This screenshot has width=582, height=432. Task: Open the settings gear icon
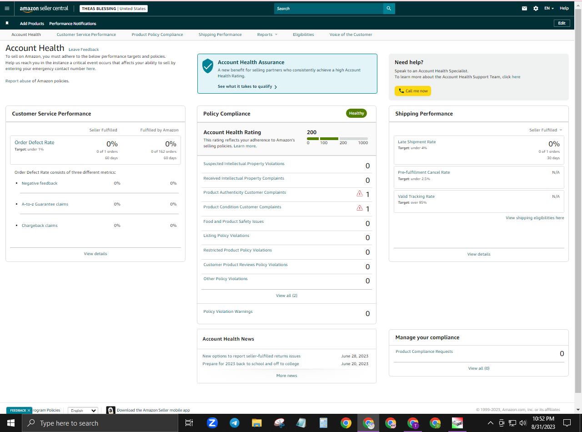click(536, 9)
